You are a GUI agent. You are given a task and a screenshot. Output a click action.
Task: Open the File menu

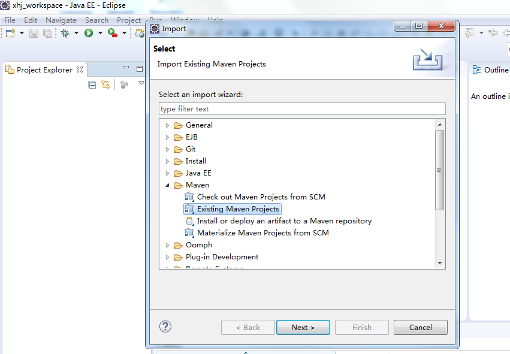[x=10, y=20]
